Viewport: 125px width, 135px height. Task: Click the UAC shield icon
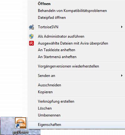point(31,36)
